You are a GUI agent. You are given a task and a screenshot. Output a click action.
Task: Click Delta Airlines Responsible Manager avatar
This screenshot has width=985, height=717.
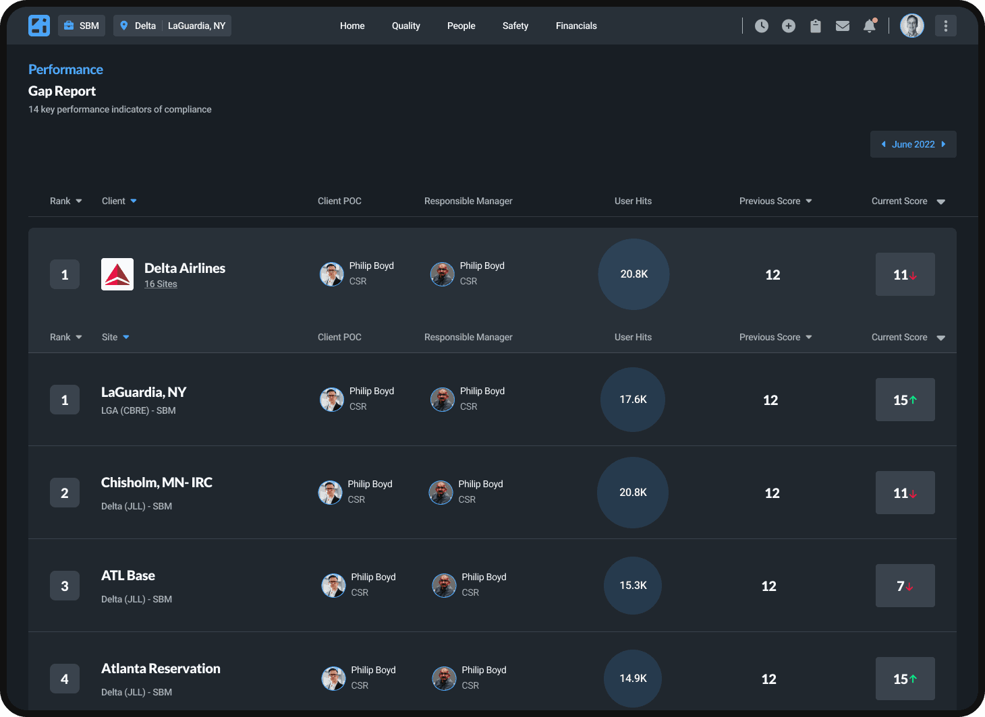[x=442, y=274]
